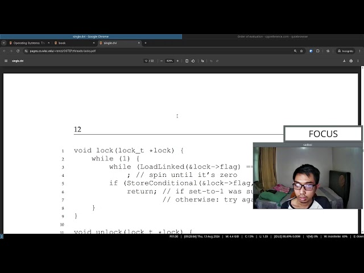Screen dimensions: 364x273
Task: Click the site information icon in address bar
Action: click(x=26, y=51)
